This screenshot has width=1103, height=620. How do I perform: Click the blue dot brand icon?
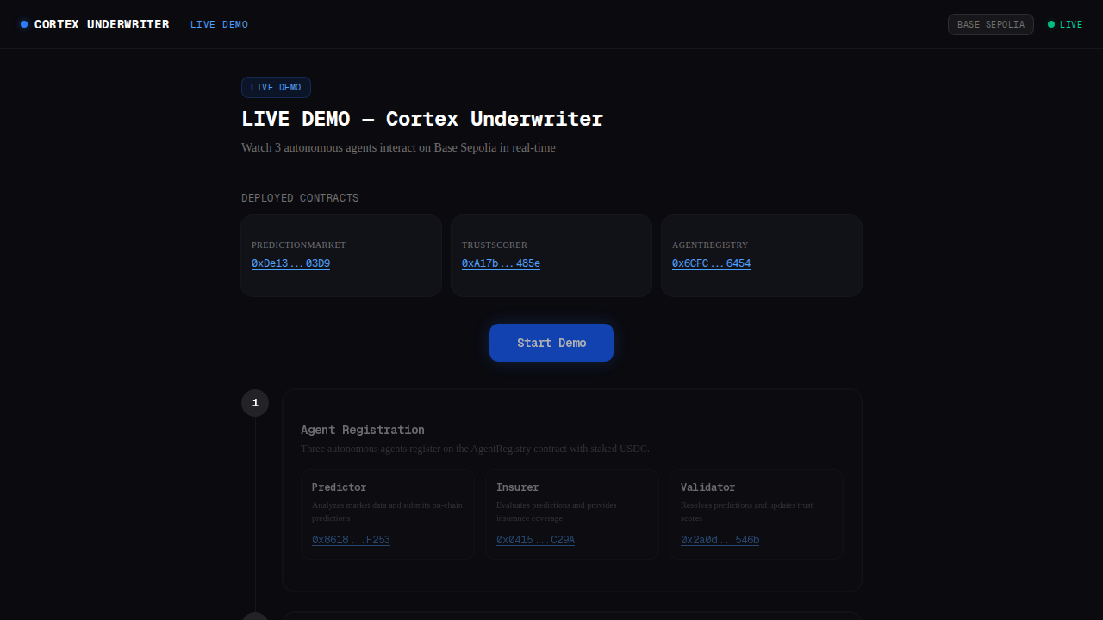(24, 24)
